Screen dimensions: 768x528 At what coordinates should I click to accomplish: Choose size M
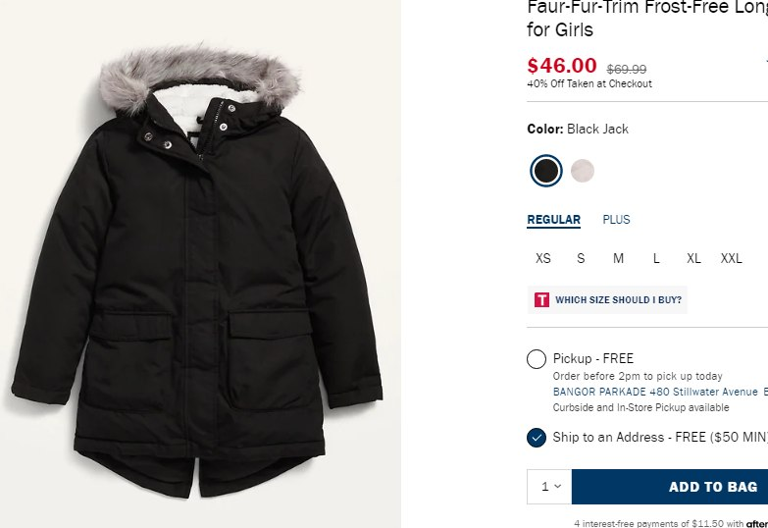(x=619, y=259)
